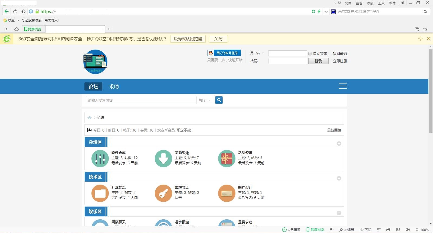This screenshot has width=433, height=244.
Task: Toggle the speaker mute icon in status bar
Action: (x=408, y=230)
